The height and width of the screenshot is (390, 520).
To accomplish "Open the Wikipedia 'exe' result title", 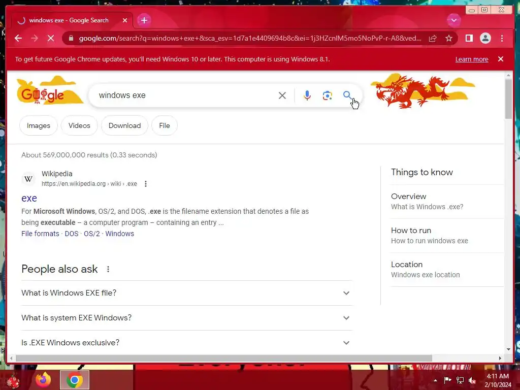I will click(29, 198).
